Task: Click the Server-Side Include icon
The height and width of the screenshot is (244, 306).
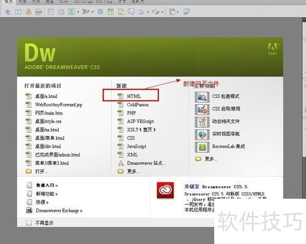Action: click(x=121, y=12)
